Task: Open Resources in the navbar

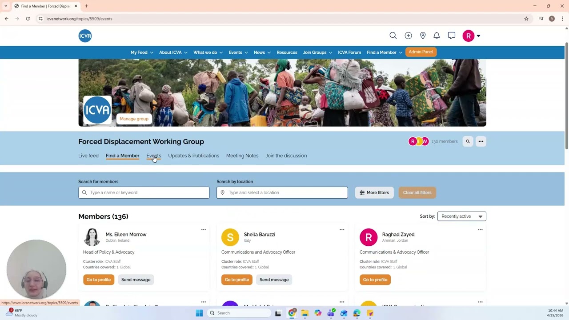Action: [x=287, y=52]
